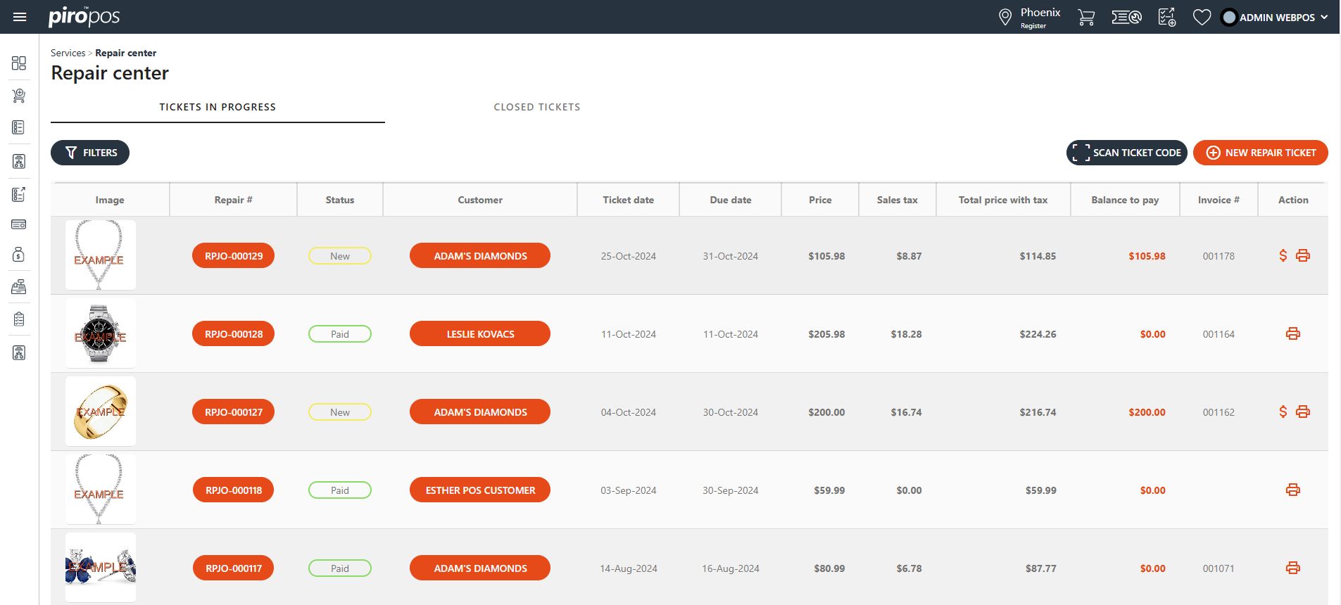Image resolution: width=1341 pixels, height=605 pixels.
Task: Select the Tickets In Progress tab
Action: pyautogui.click(x=218, y=107)
